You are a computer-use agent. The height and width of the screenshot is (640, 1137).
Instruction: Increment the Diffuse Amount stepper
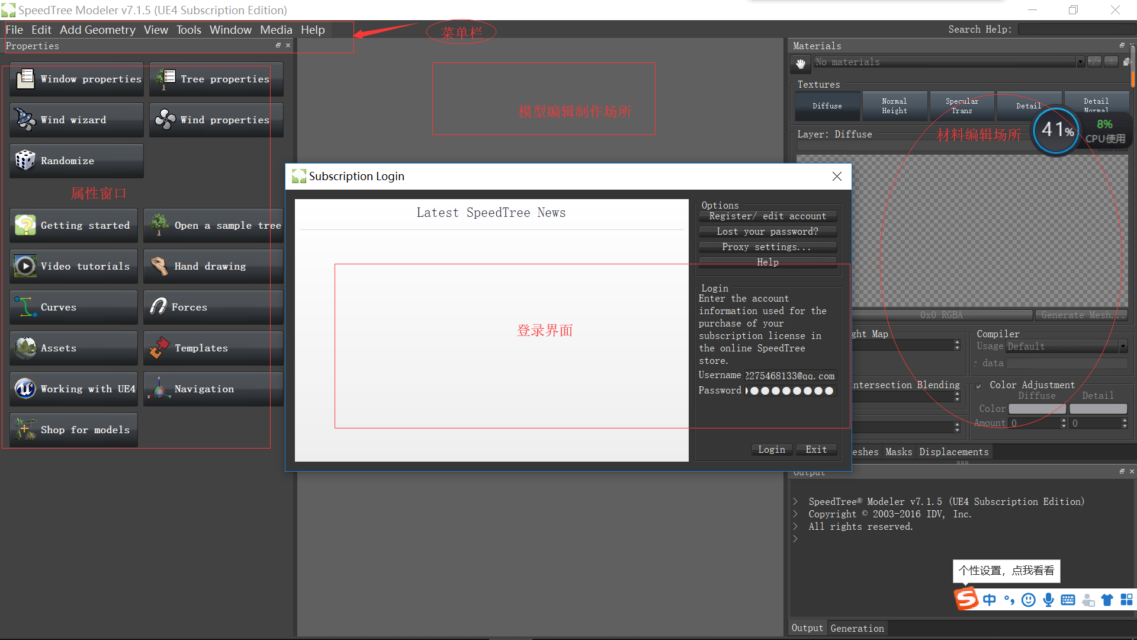point(1064,420)
